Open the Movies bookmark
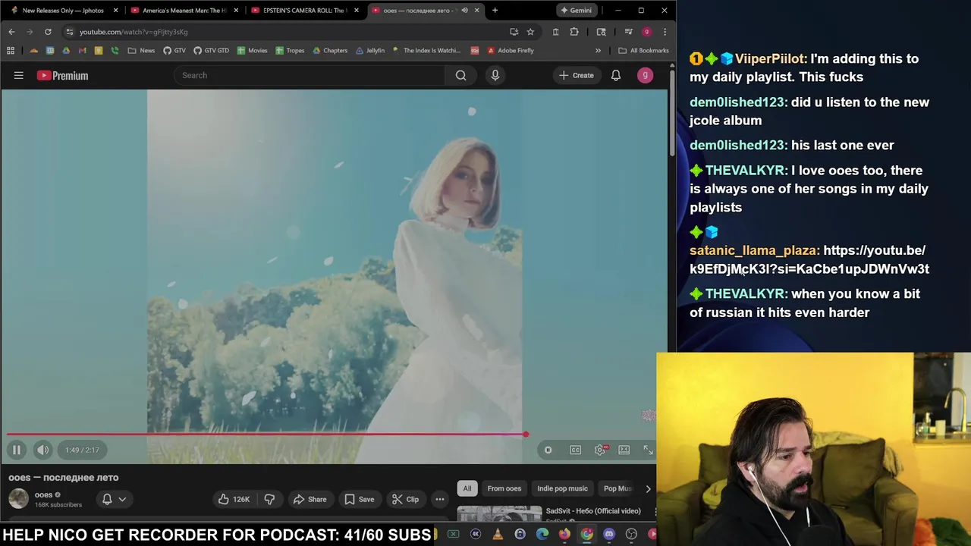The height and width of the screenshot is (546, 971). pos(252,51)
